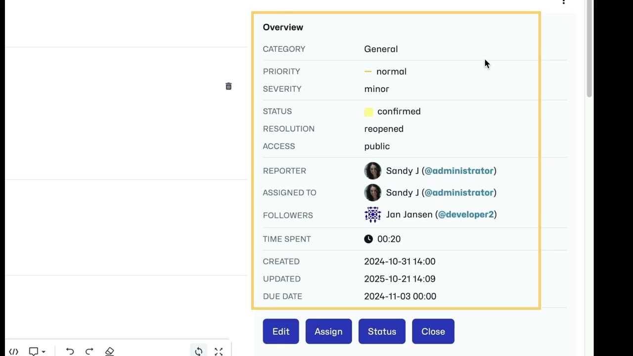Click the Edit button
The height and width of the screenshot is (356, 633).
281,331
